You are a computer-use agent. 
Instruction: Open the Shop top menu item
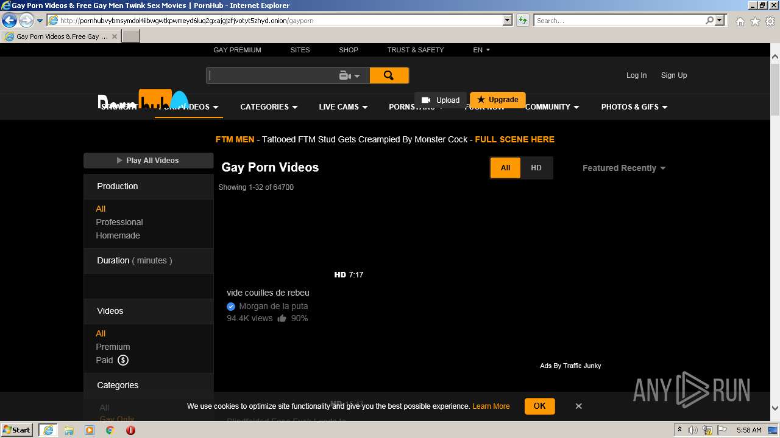point(349,50)
